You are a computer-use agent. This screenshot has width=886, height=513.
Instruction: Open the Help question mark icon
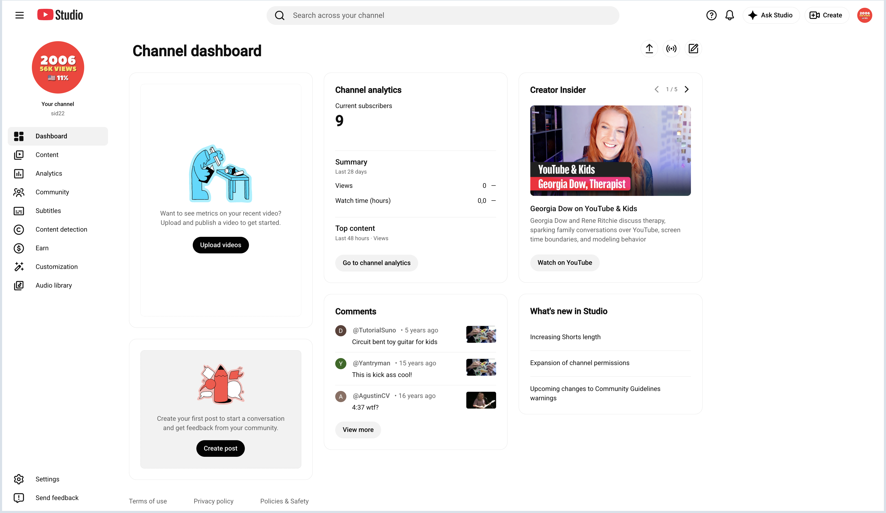(x=711, y=15)
